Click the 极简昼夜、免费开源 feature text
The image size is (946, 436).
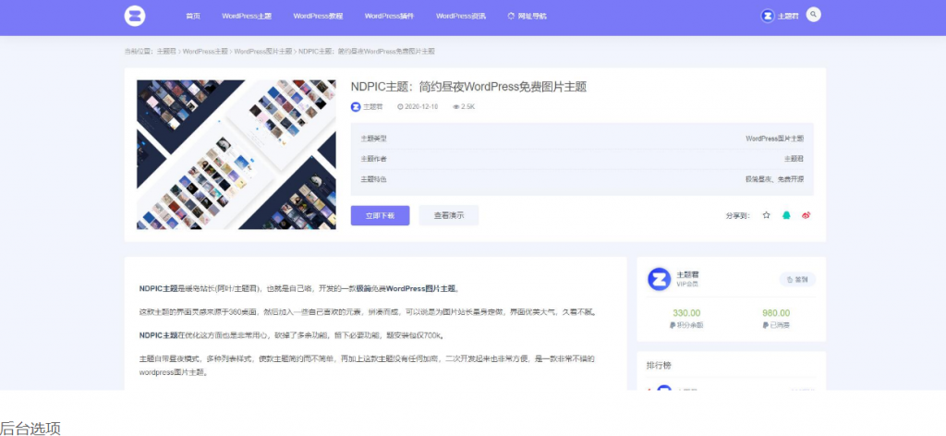[x=775, y=179]
